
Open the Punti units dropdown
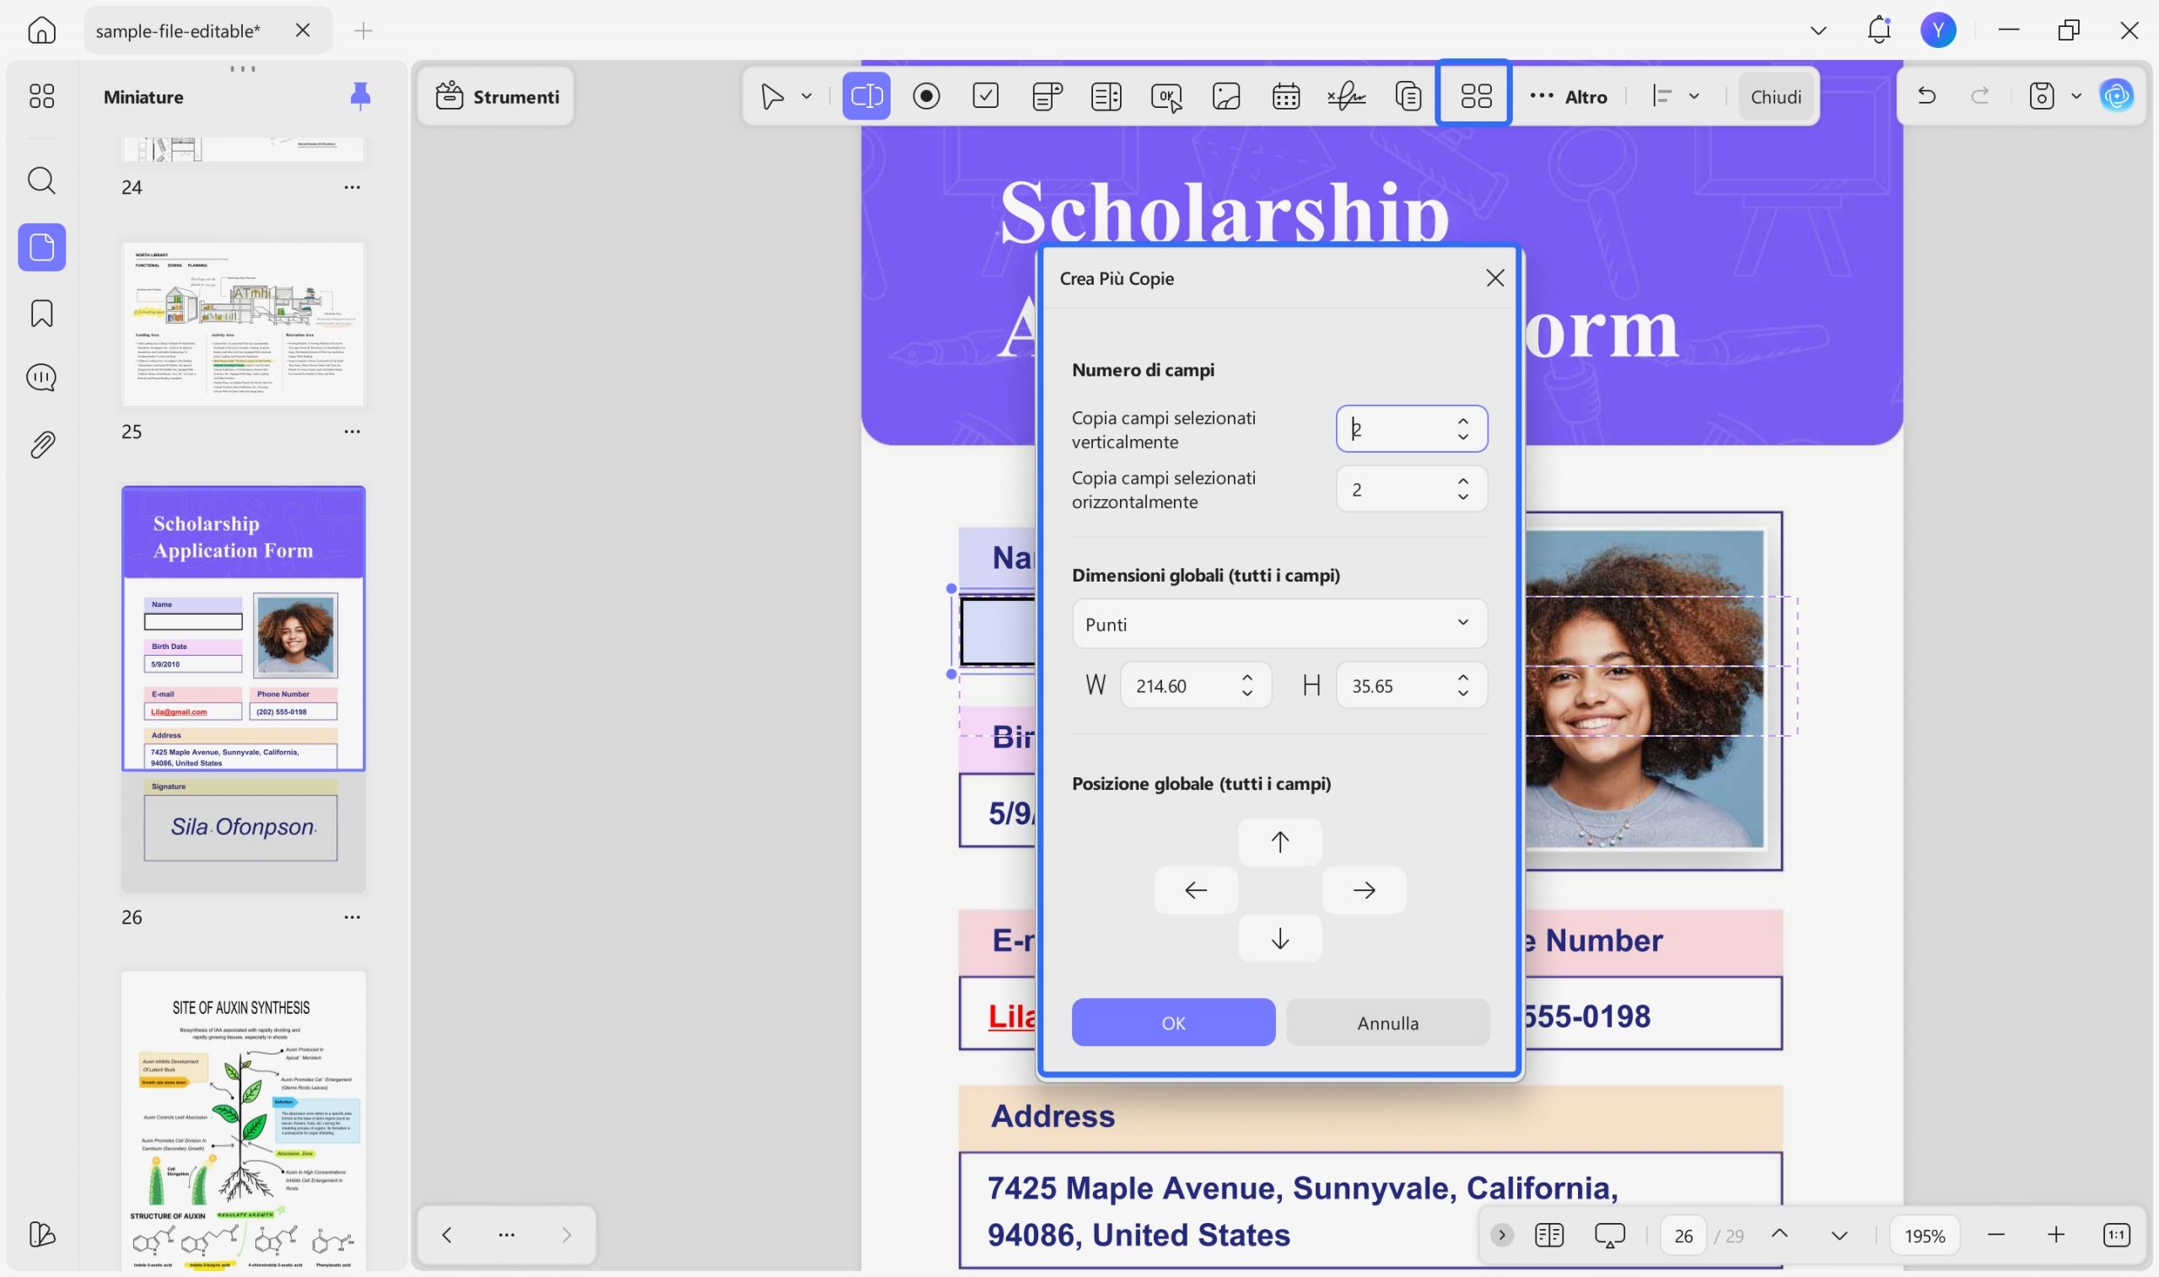click(1279, 623)
